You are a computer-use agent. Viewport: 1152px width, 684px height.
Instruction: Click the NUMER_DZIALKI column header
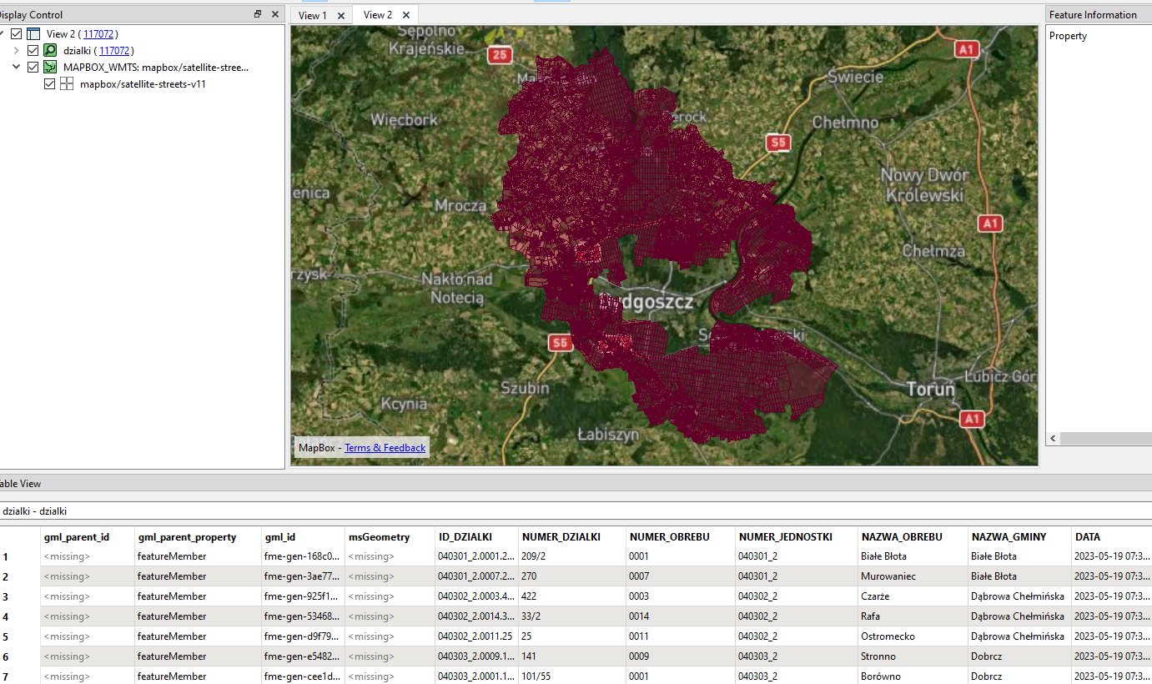(x=571, y=536)
